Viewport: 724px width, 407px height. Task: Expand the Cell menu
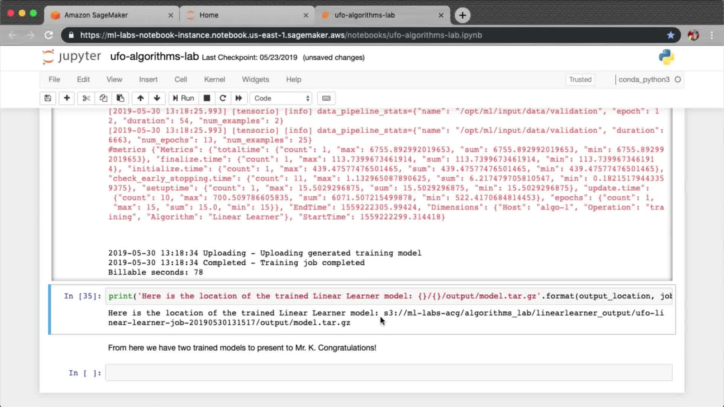(x=181, y=80)
